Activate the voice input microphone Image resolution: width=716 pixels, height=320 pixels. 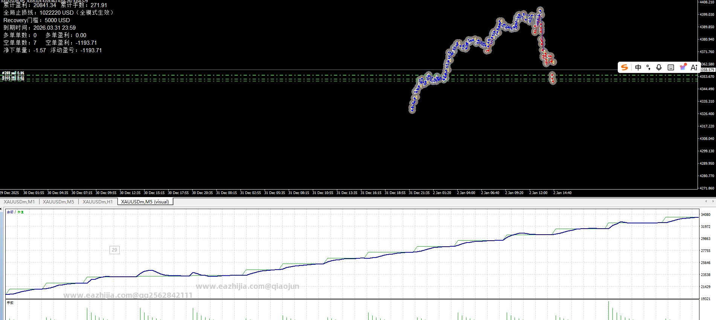[659, 67]
